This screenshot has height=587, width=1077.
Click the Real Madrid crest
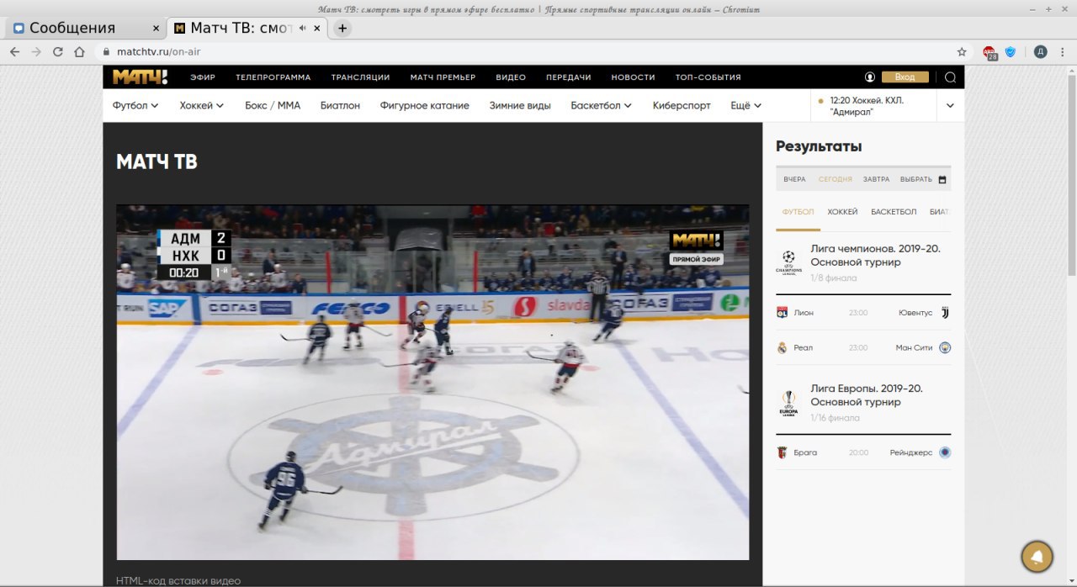coord(782,347)
